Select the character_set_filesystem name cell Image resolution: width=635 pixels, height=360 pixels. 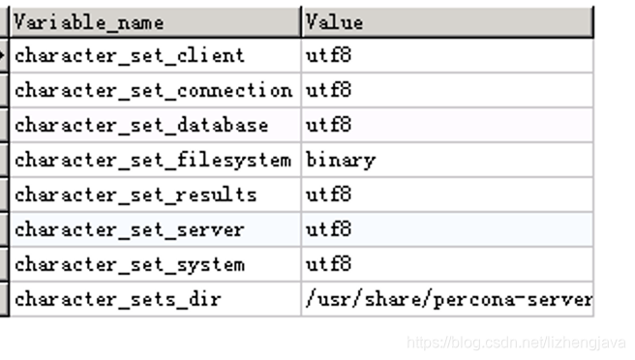[155, 160]
